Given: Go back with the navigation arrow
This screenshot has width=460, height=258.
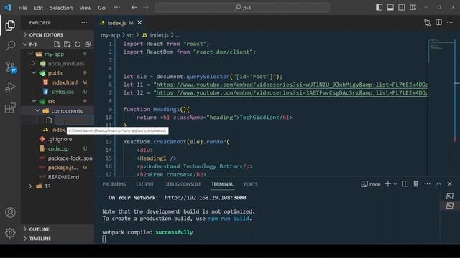Looking at the screenshot, I should 134,8.
